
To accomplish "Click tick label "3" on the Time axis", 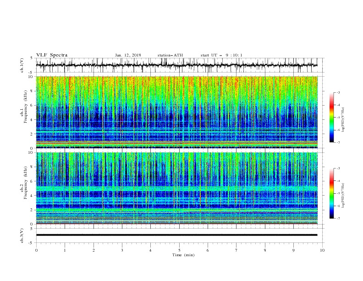I will [122, 250].
